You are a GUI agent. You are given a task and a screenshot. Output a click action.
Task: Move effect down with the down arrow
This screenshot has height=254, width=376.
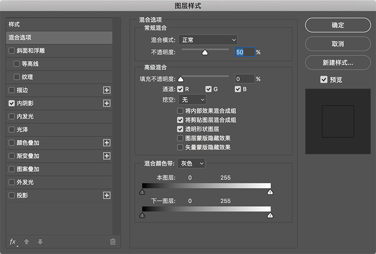pos(40,242)
